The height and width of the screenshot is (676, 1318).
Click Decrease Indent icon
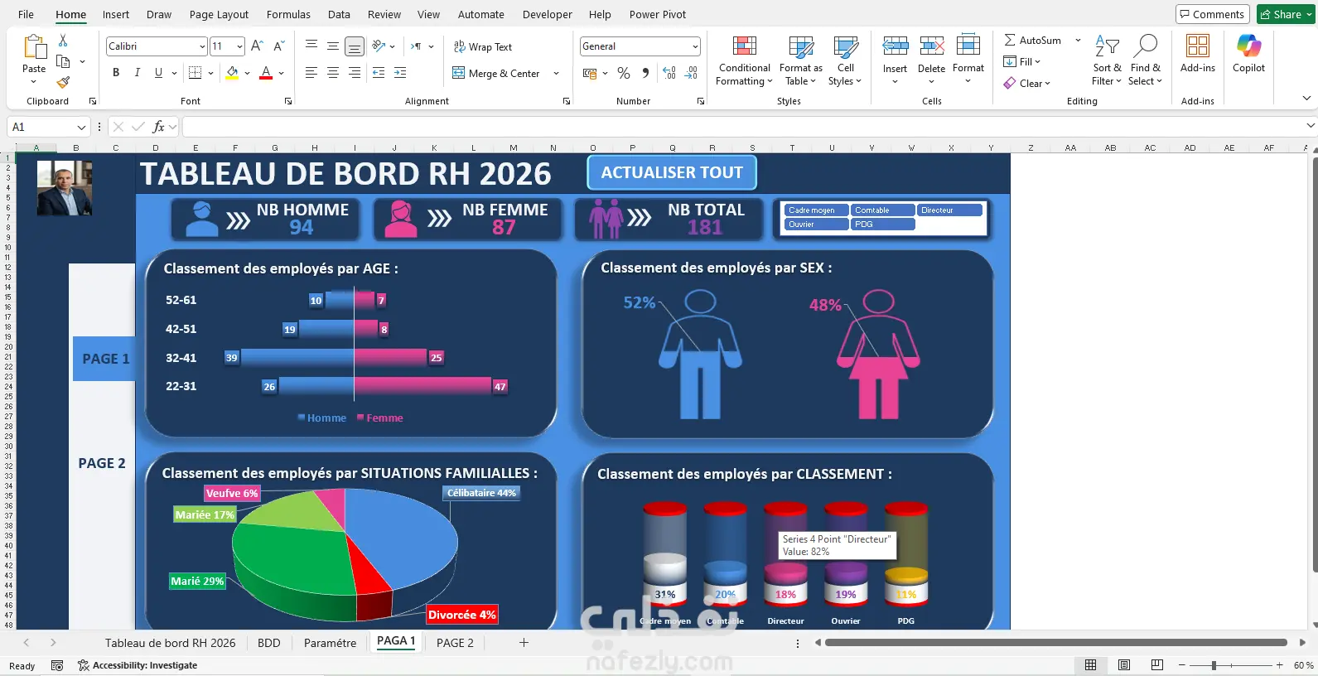(x=379, y=73)
